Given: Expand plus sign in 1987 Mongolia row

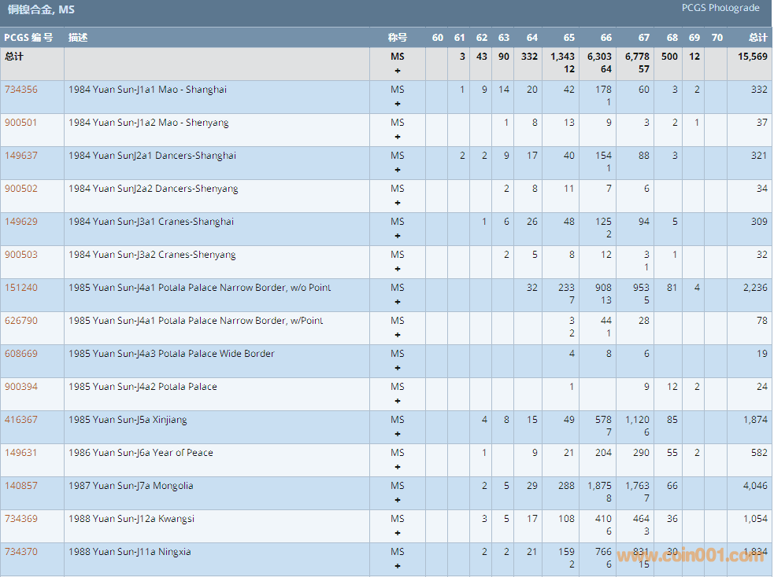Looking at the screenshot, I should [x=398, y=500].
